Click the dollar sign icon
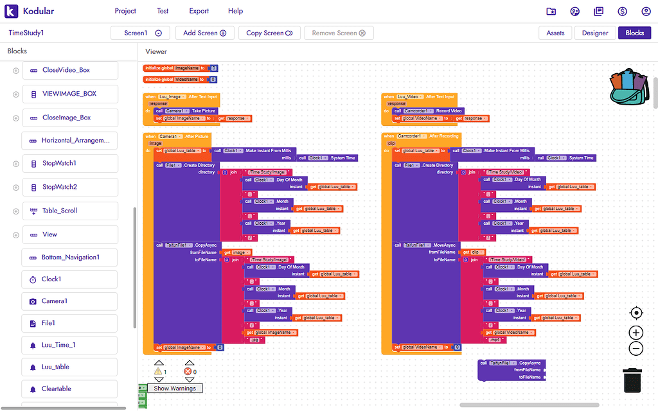658x411 pixels. (622, 11)
